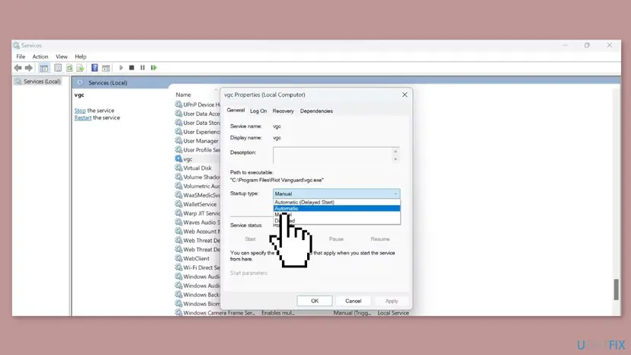The height and width of the screenshot is (355, 631).
Task: Restart the service with the green toolbar icon
Action: [x=154, y=68]
